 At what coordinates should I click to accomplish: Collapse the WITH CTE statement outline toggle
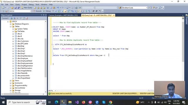click(x=52, y=45)
